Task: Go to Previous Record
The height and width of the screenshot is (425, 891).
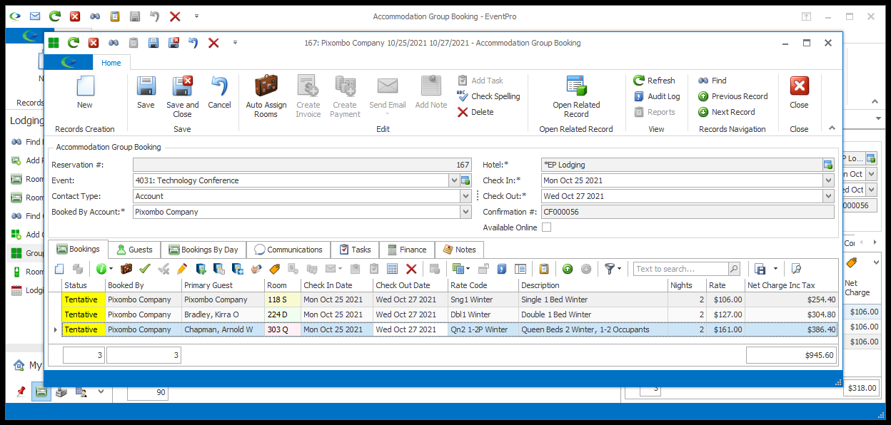Action: [x=733, y=96]
